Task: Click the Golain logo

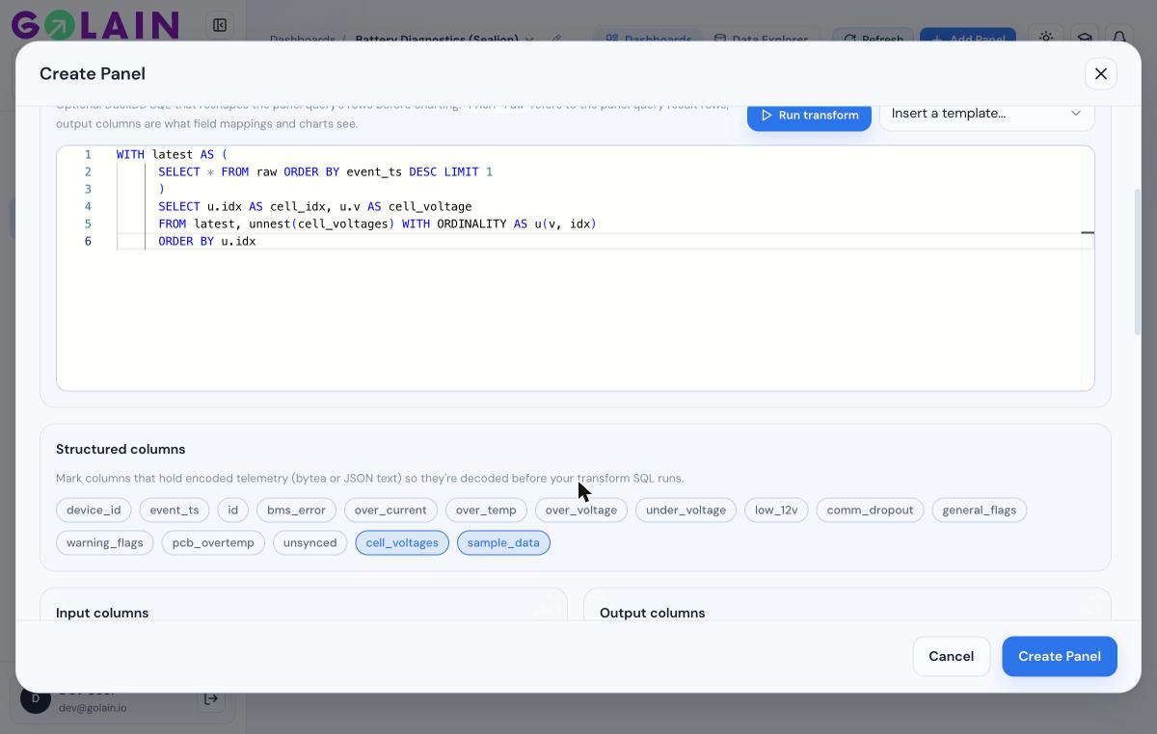Action: pyautogui.click(x=94, y=25)
